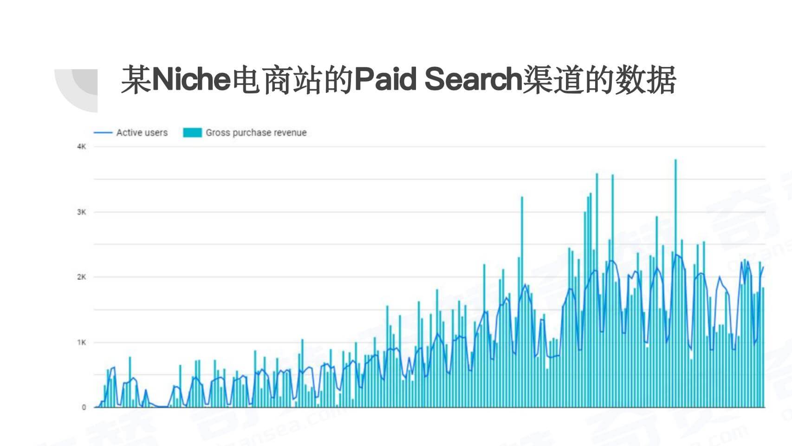Click the Gross purchase revenue legend label
The height and width of the screenshot is (446, 792).
256,132
